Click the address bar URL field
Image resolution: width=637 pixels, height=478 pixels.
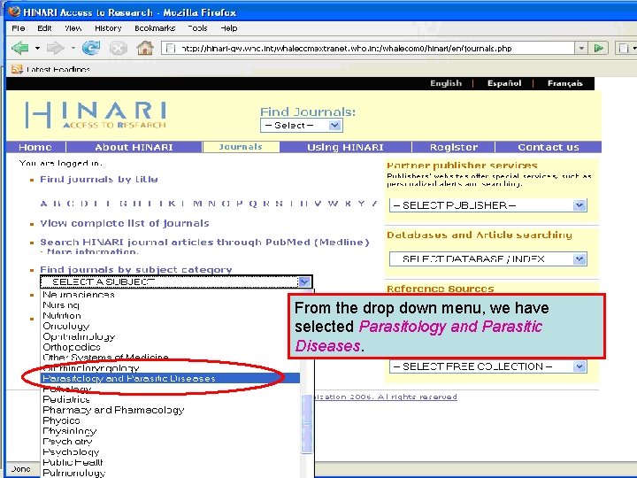368,48
